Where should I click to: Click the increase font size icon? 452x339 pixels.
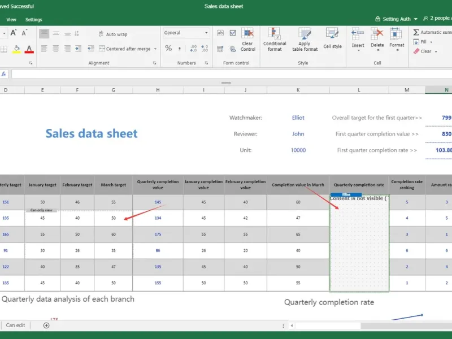(14, 33)
